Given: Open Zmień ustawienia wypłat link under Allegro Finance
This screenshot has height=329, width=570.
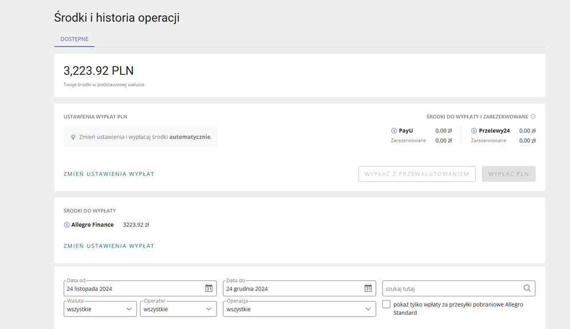Looking at the screenshot, I should click(x=109, y=246).
